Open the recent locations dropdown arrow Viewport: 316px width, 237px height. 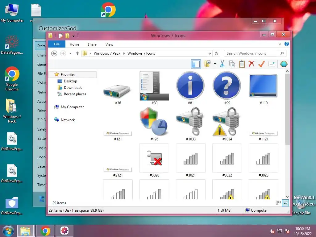71,53
